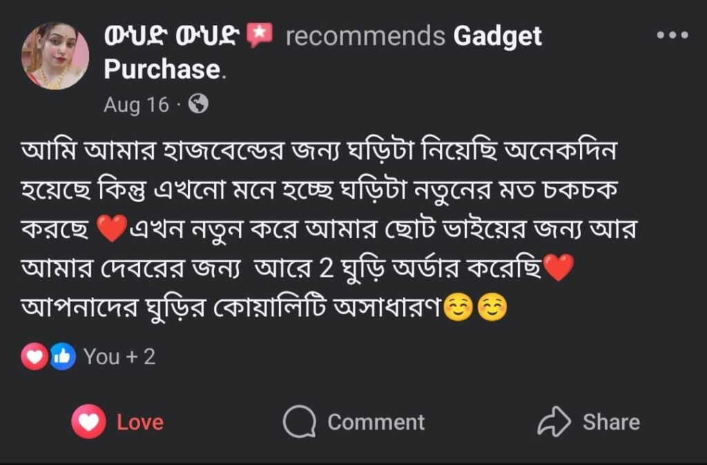Click the poster's profile name
The image size is (707, 465).
pyautogui.click(x=171, y=36)
